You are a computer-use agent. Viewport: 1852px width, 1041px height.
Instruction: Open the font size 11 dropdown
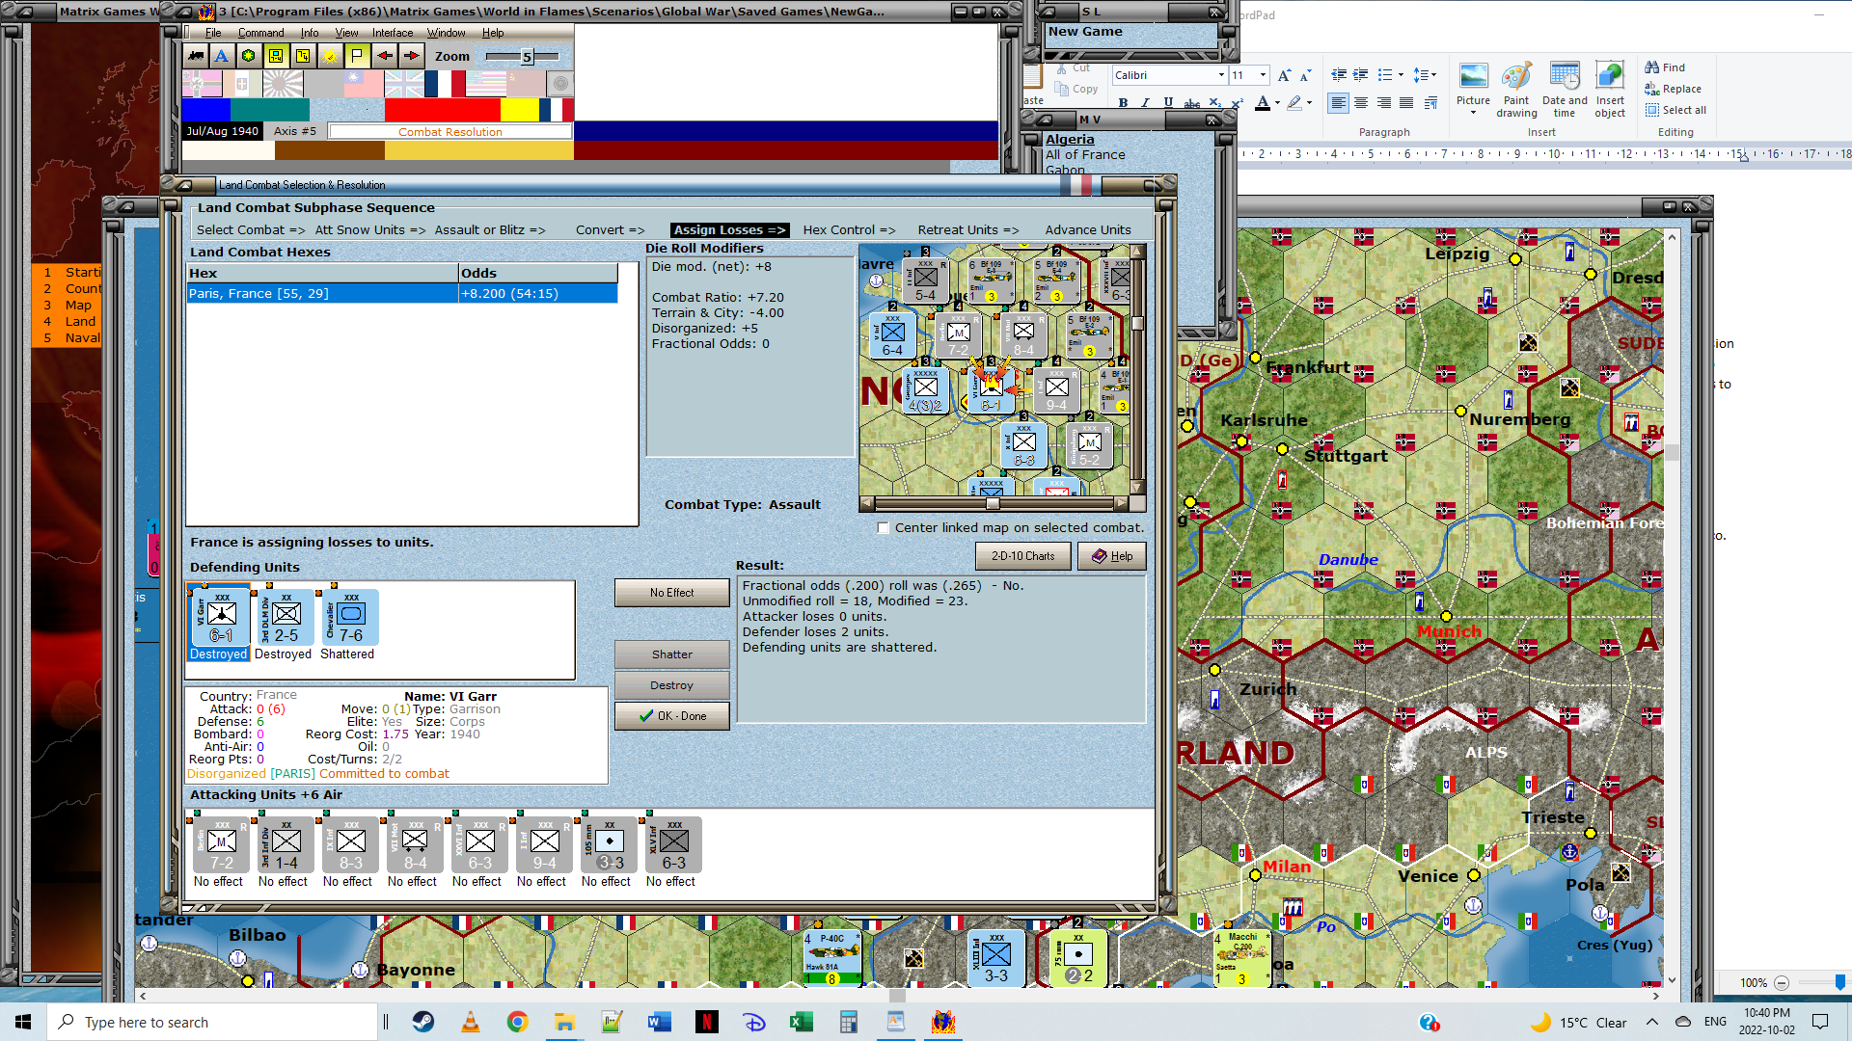coord(1263,75)
